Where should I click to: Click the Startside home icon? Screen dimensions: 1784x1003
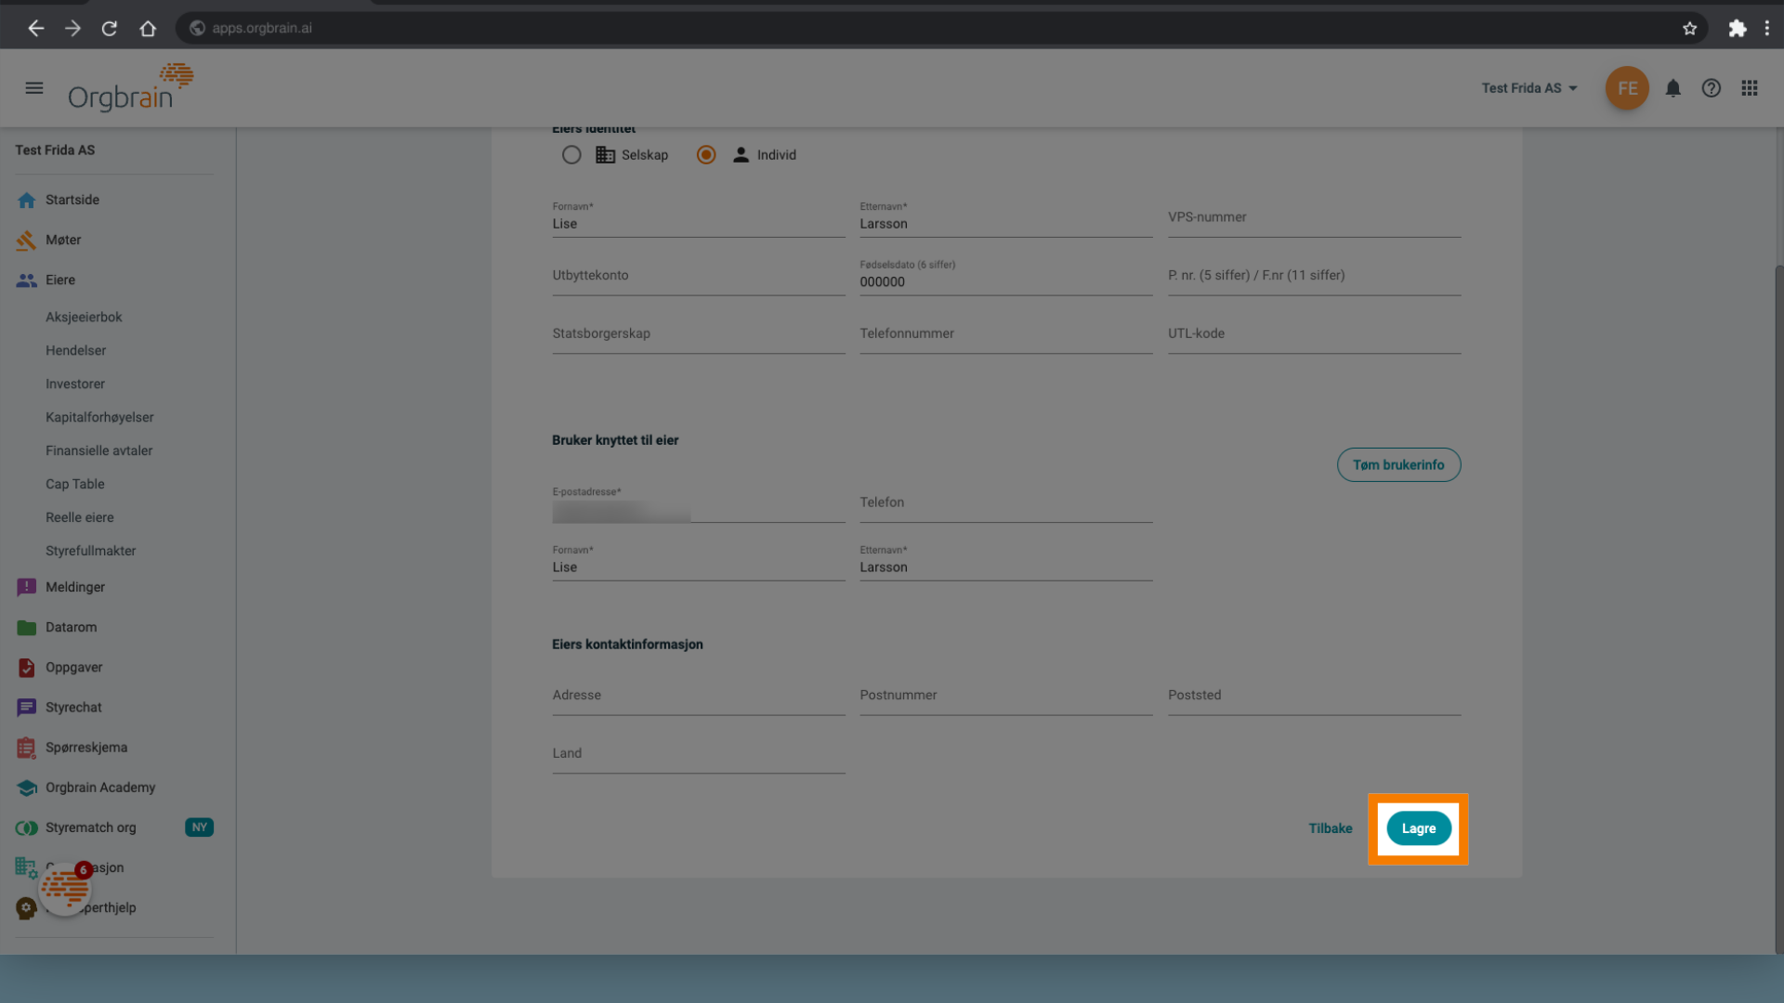[x=26, y=200]
